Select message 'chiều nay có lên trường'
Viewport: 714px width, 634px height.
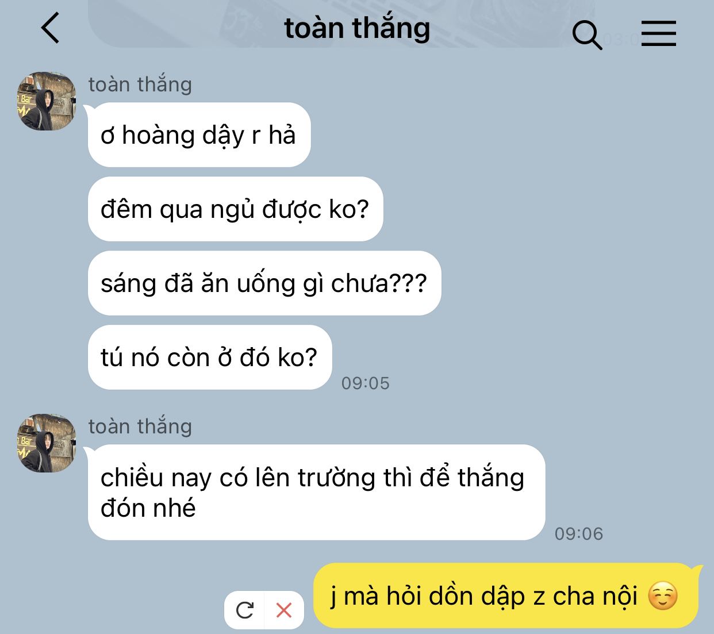(316, 493)
